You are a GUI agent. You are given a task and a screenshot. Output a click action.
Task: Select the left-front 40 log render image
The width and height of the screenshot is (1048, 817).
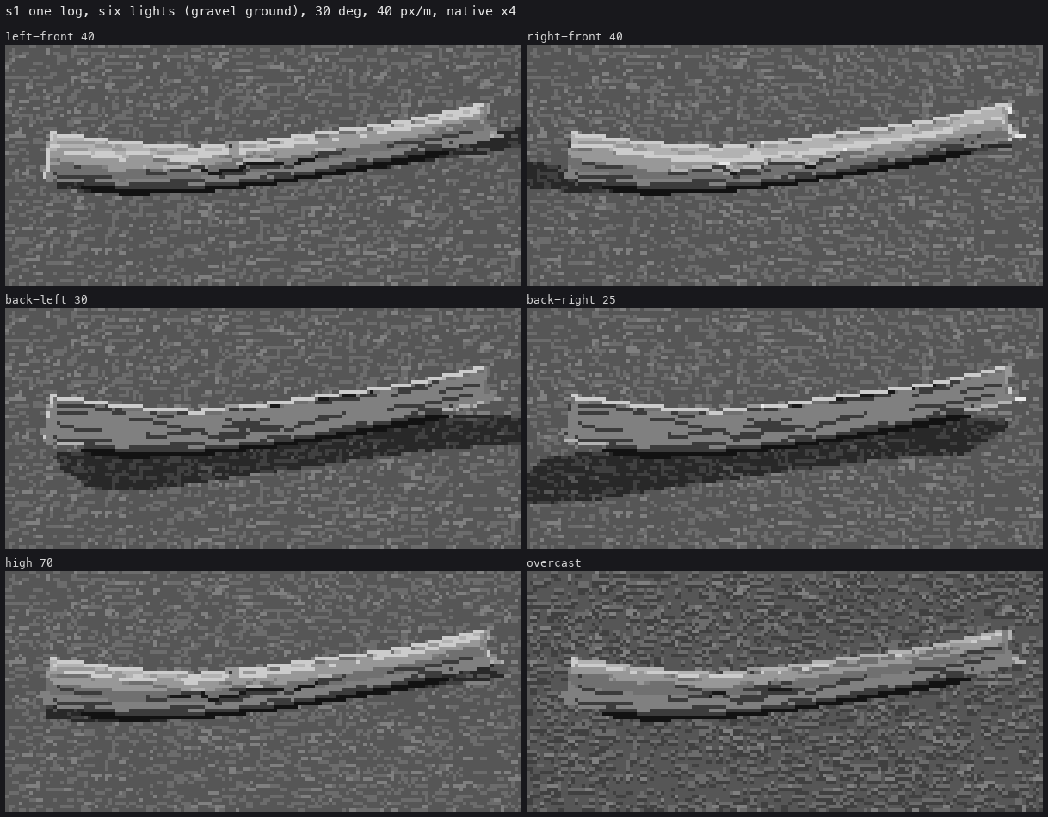click(263, 165)
